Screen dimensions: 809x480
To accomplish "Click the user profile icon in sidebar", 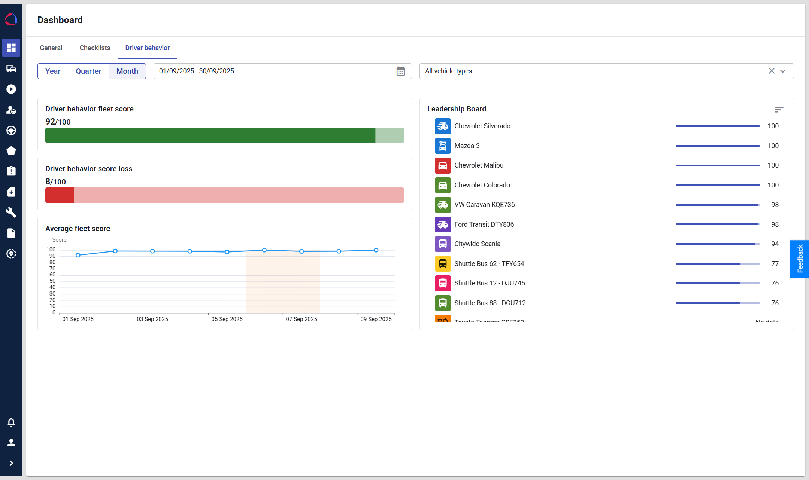I will point(11,443).
